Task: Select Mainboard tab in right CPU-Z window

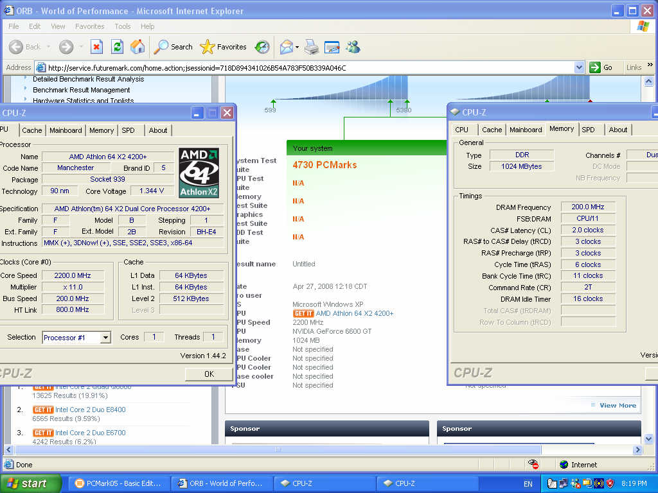Action: [x=526, y=130]
